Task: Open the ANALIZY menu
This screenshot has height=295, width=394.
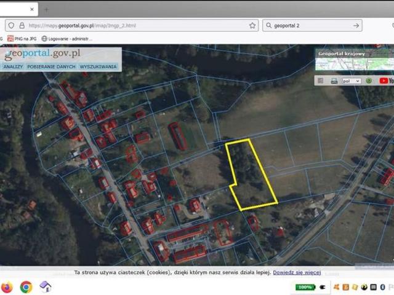Action: point(13,66)
